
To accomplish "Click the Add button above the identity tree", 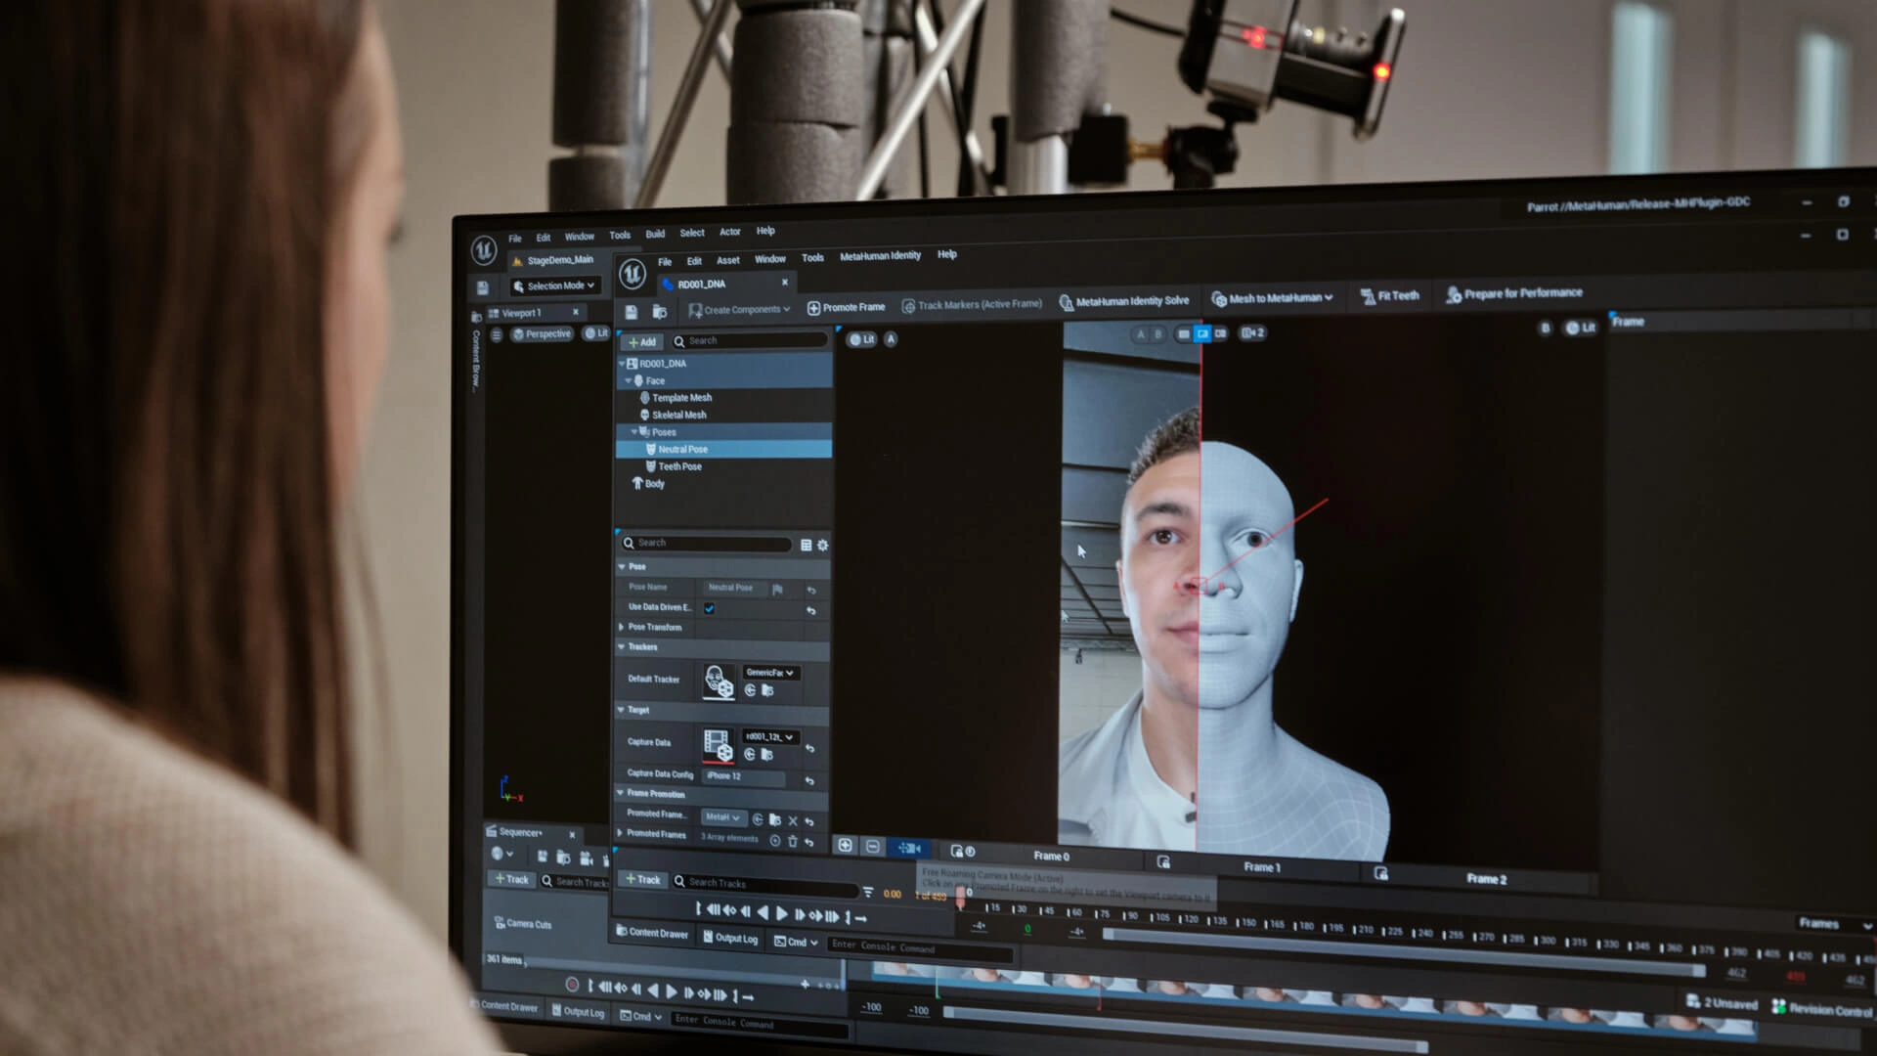I will pos(642,342).
